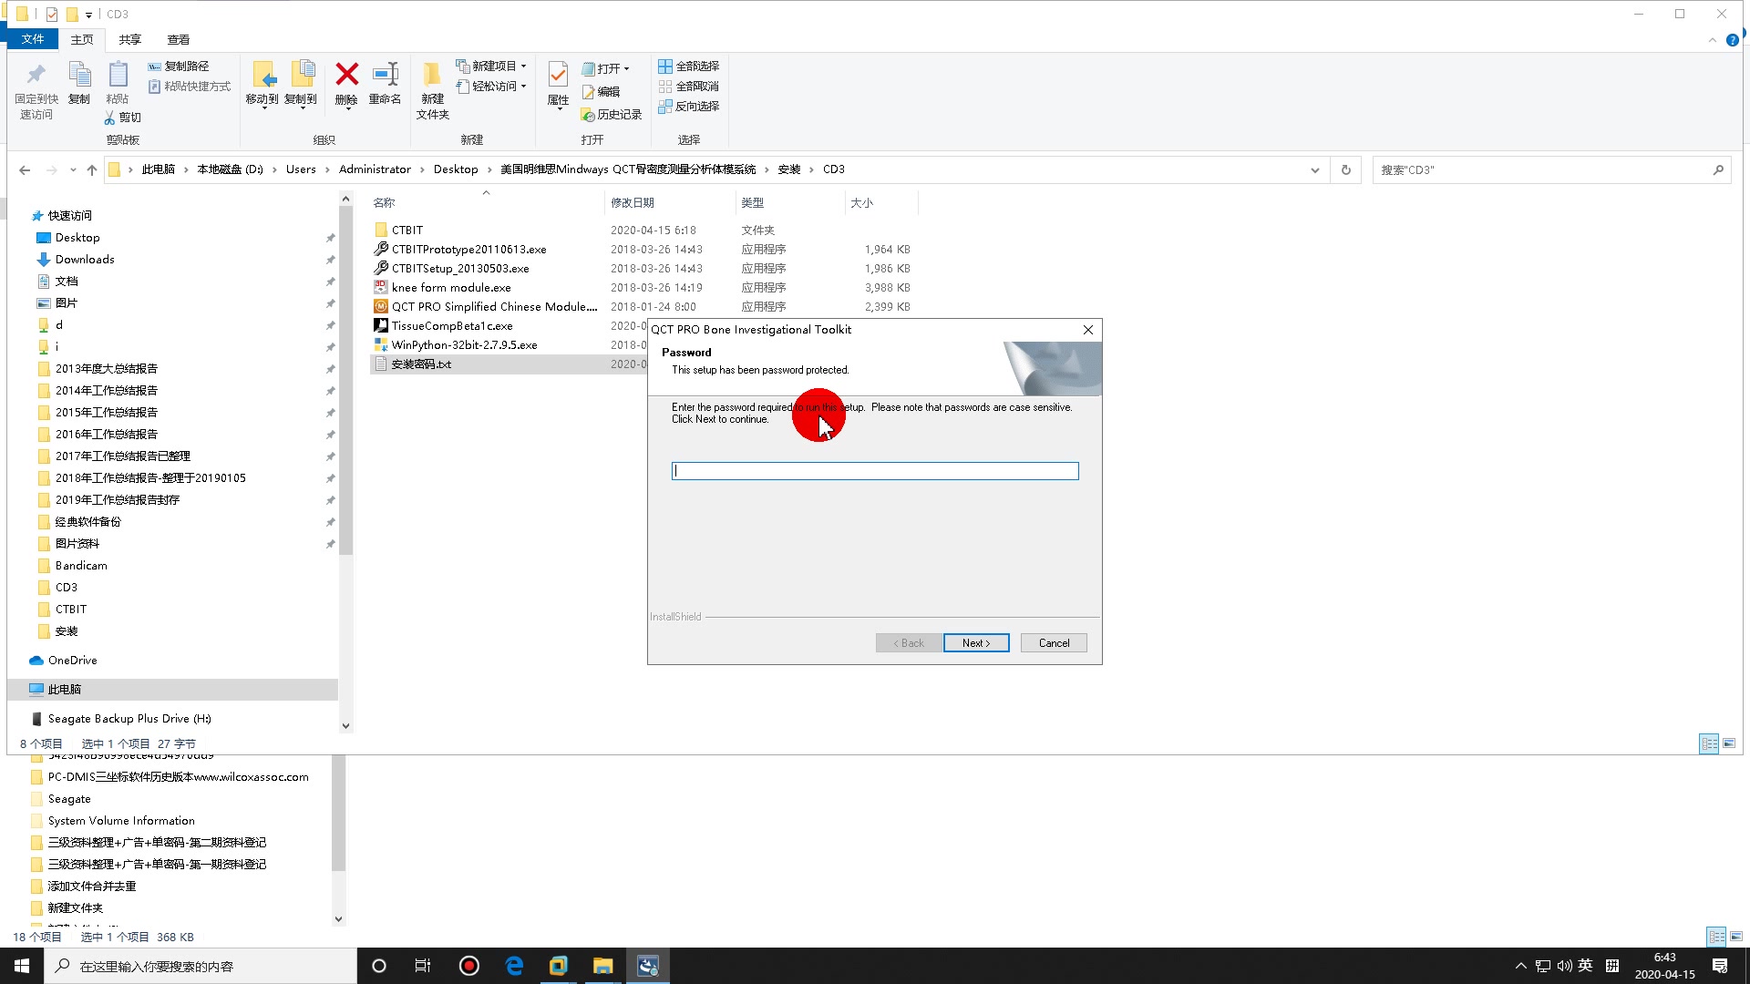Launch Microsoft Edge from taskbar
The width and height of the screenshot is (1750, 984).
(x=514, y=966)
